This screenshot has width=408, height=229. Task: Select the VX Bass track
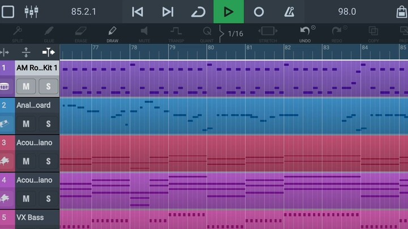pyautogui.click(x=34, y=217)
